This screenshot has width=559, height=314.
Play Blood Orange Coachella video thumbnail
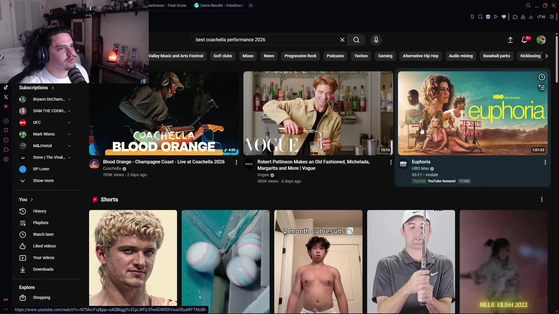(x=164, y=113)
